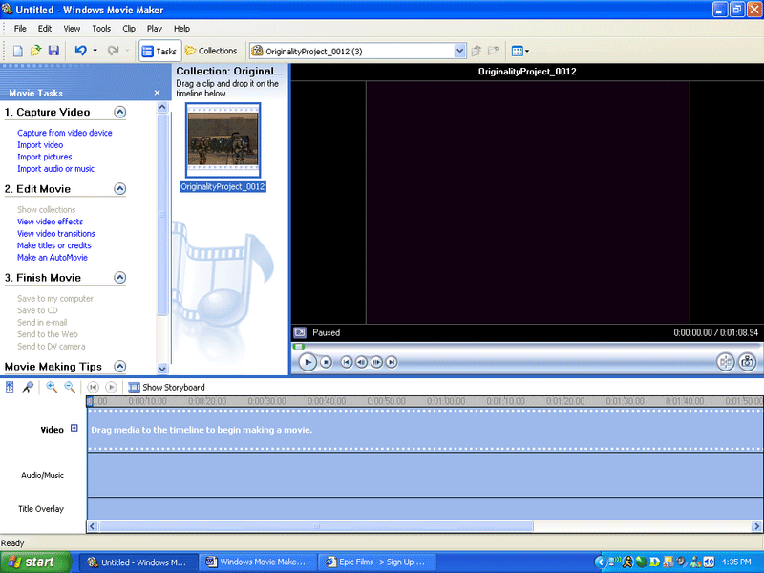This screenshot has height=573, width=764.
Task: Toggle the Tasks pane button
Action: [x=159, y=51]
